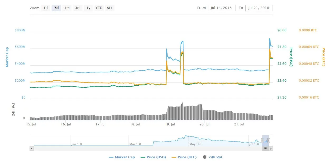The image size is (334, 161).
Task: Click the Zoom label
Action: (x=35, y=8)
